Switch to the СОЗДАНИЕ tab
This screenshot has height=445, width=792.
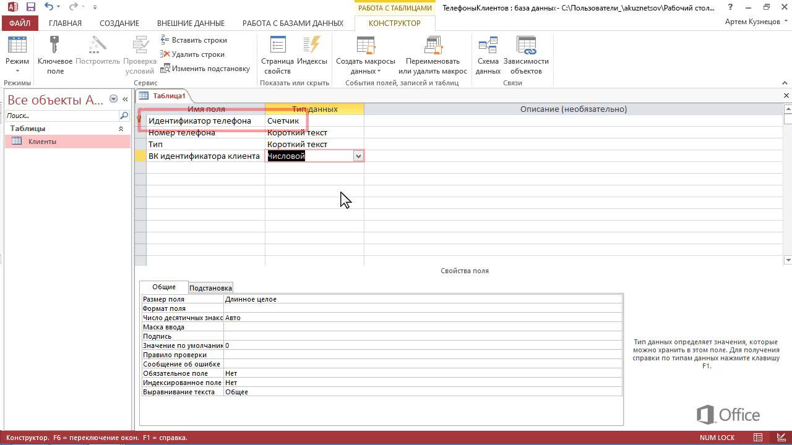click(x=119, y=23)
